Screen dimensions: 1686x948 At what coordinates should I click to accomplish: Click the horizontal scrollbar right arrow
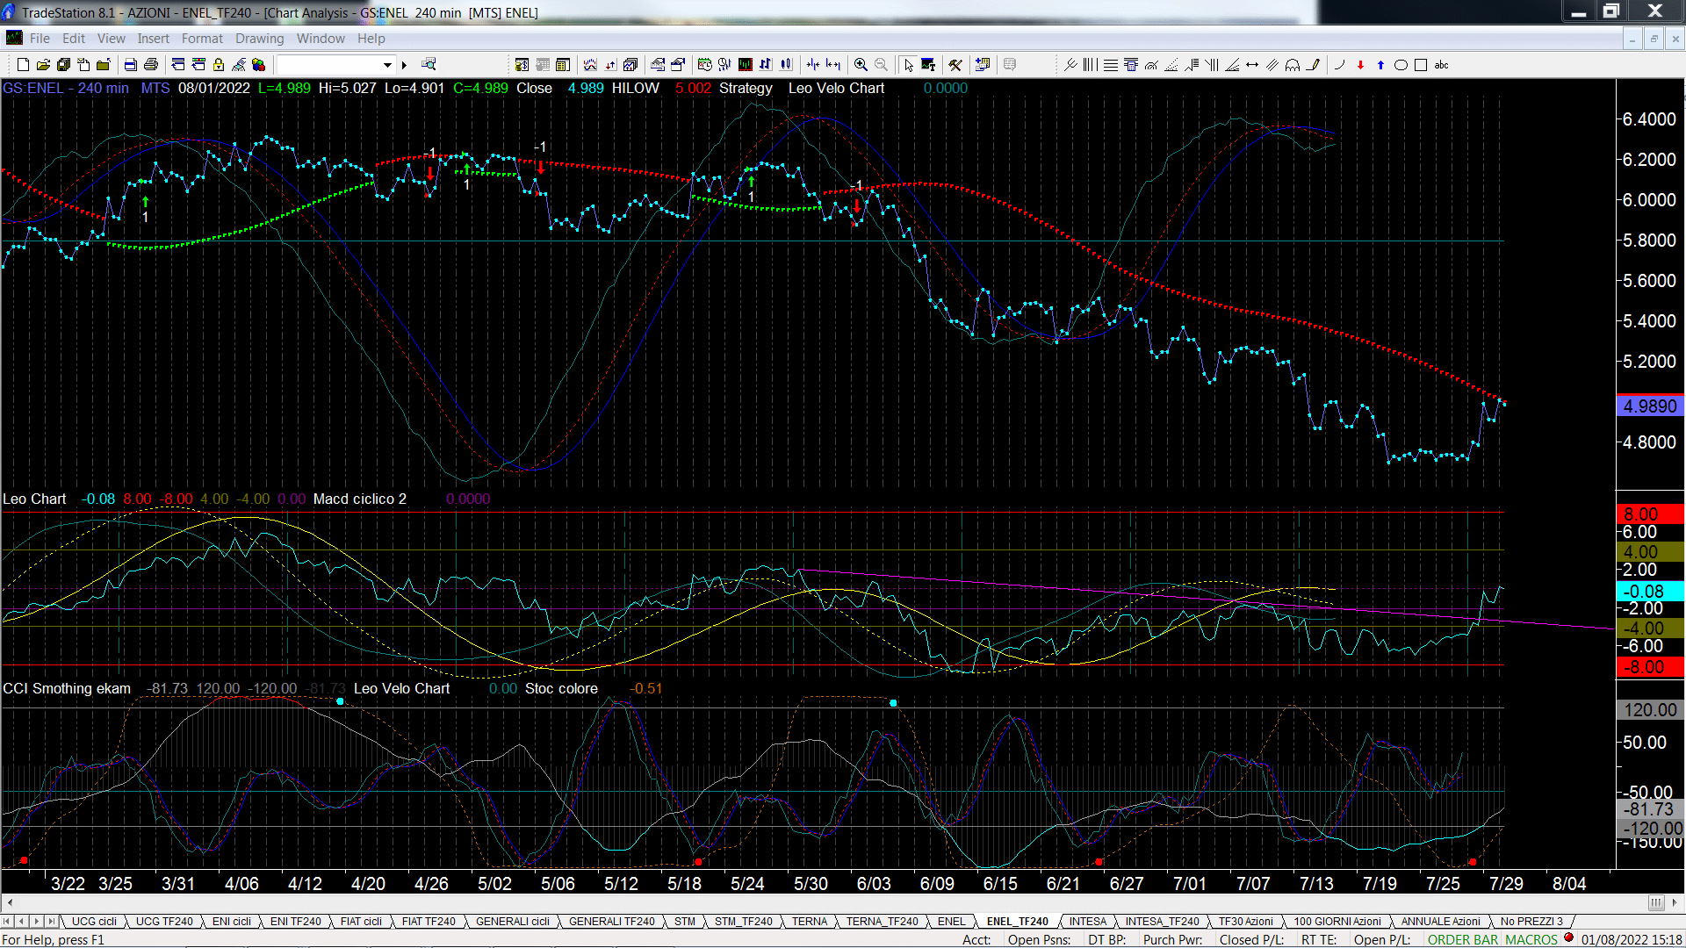pyautogui.click(x=1675, y=902)
